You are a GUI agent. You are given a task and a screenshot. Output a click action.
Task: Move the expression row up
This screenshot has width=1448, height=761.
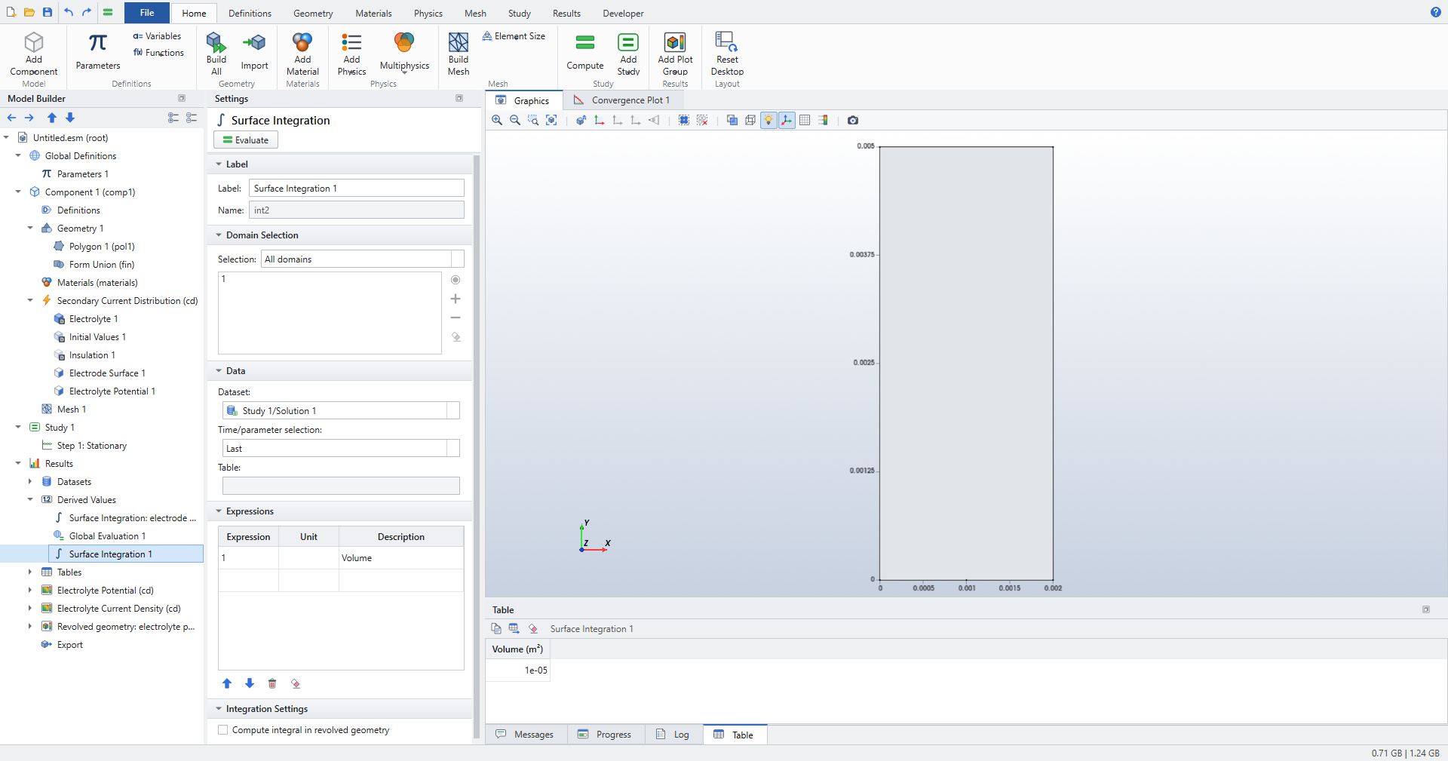click(227, 684)
